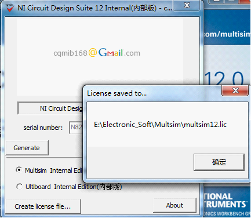Click the NI Circuit Design product name field
This screenshot has height=218, width=251.
point(50,108)
